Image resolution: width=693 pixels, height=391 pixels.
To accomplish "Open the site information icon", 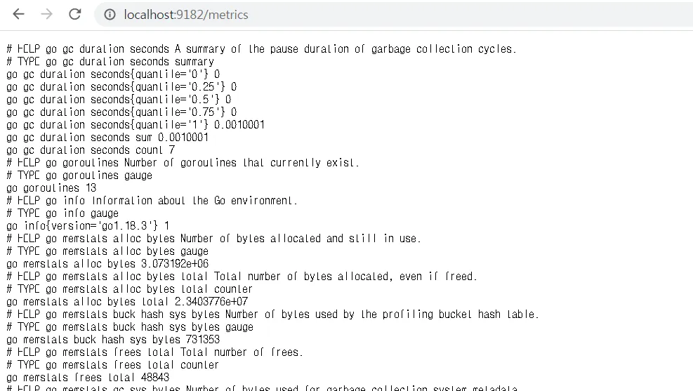I will 110,15.
